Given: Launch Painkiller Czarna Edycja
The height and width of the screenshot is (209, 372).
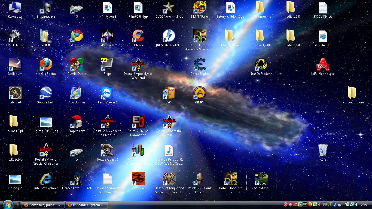Looking at the screenshot, I should (x=200, y=183).
